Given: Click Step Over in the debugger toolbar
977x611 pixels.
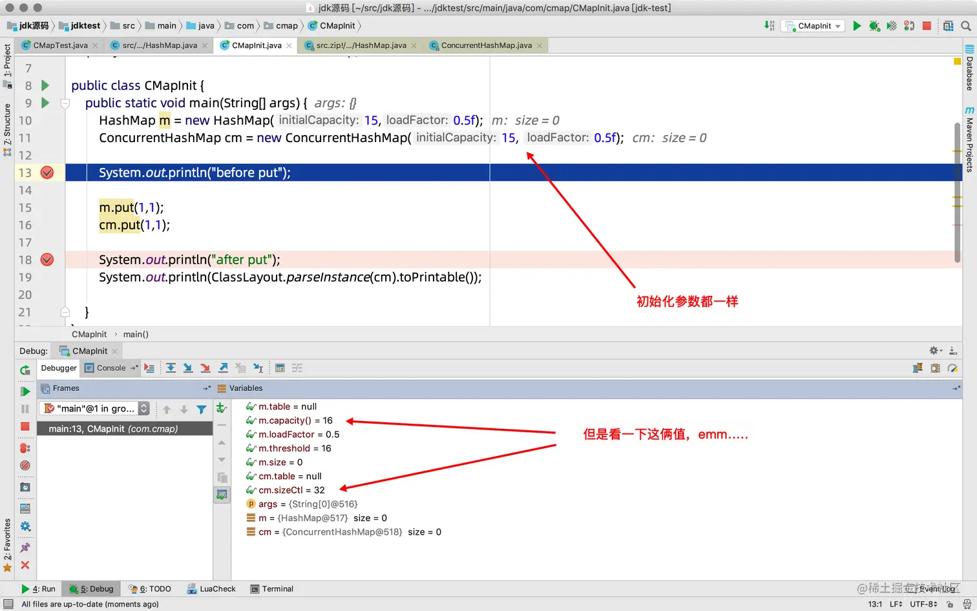Looking at the screenshot, I should [x=171, y=368].
